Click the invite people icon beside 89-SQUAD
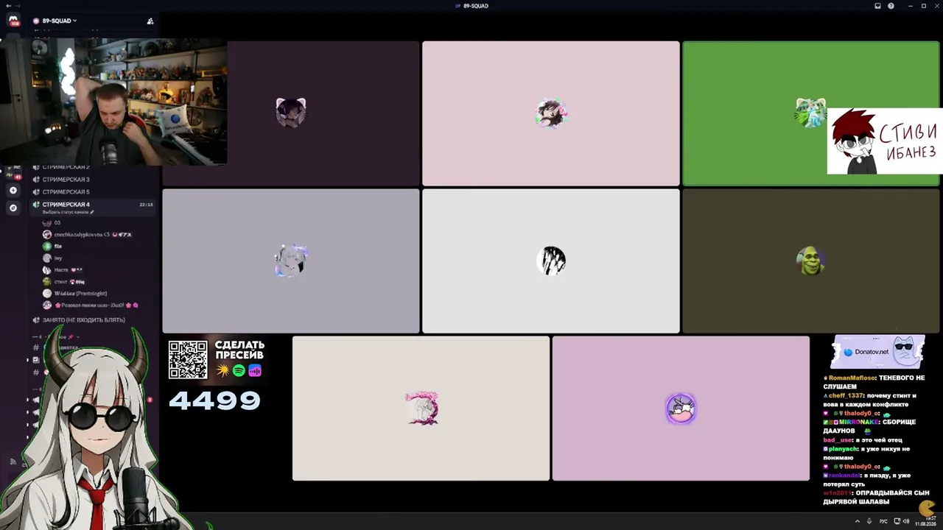The image size is (943, 530). coord(150,21)
